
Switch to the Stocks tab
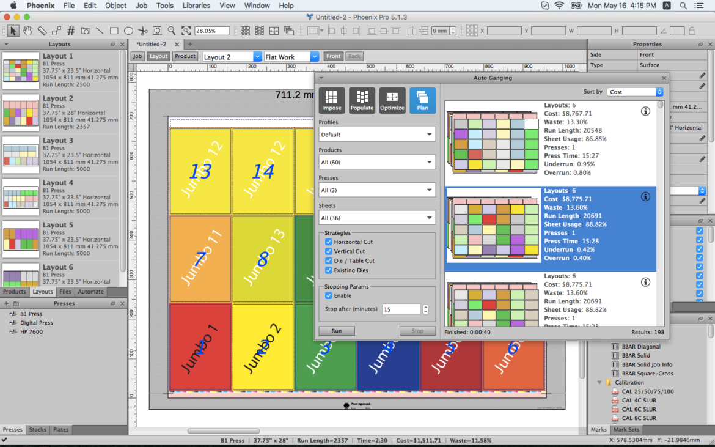point(37,430)
